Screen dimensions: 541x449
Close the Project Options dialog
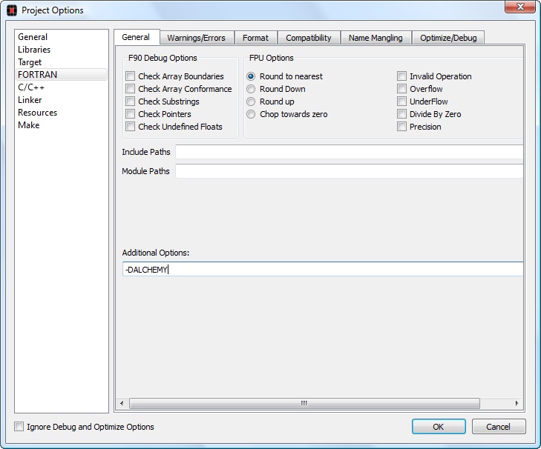click(x=520, y=7)
